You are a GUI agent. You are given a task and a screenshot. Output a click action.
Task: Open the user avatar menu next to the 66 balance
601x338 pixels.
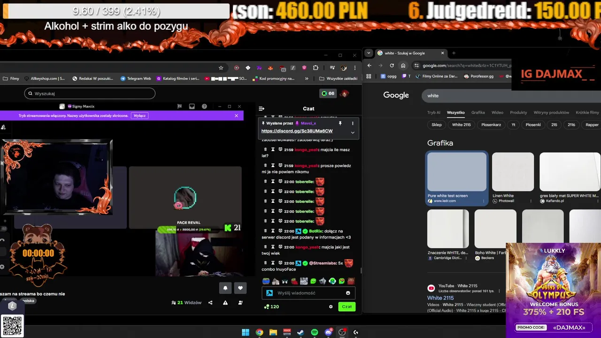(x=345, y=93)
